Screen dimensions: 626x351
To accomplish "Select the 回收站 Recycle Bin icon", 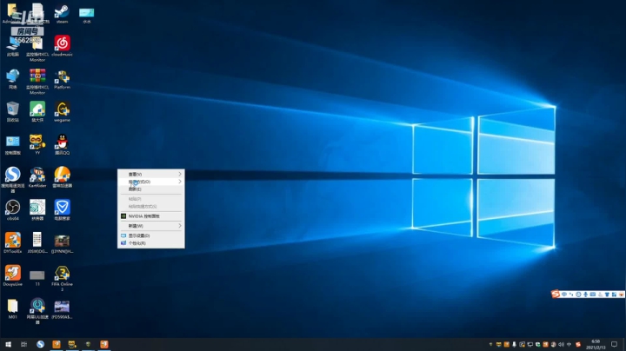I will pos(13,112).
